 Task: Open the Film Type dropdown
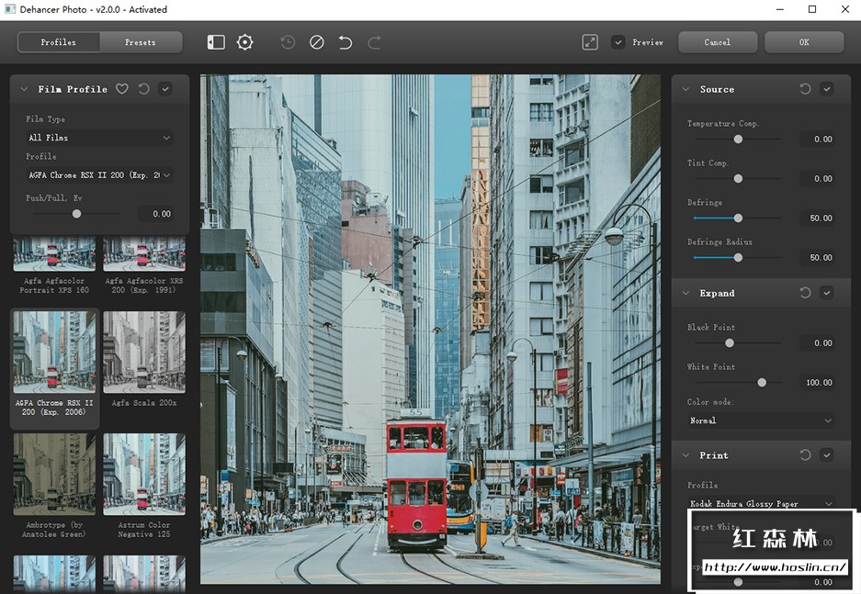pyautogui.click(x=98, y=138)
